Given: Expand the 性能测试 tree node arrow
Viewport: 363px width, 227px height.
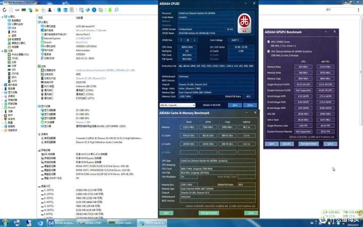Looking at the screenshot, I should (x=2, y=130).
